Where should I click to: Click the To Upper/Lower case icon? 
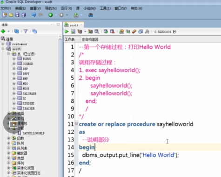tap(128, 32)
